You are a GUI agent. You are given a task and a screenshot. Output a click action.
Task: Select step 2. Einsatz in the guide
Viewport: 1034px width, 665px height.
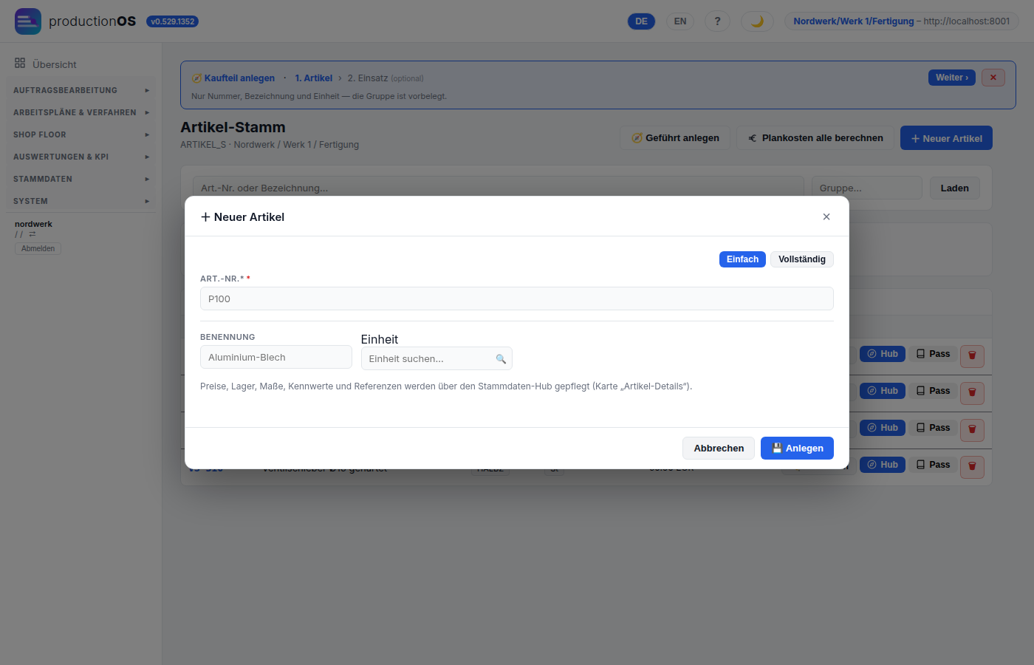pyautogui.click(x=386, y=78)
